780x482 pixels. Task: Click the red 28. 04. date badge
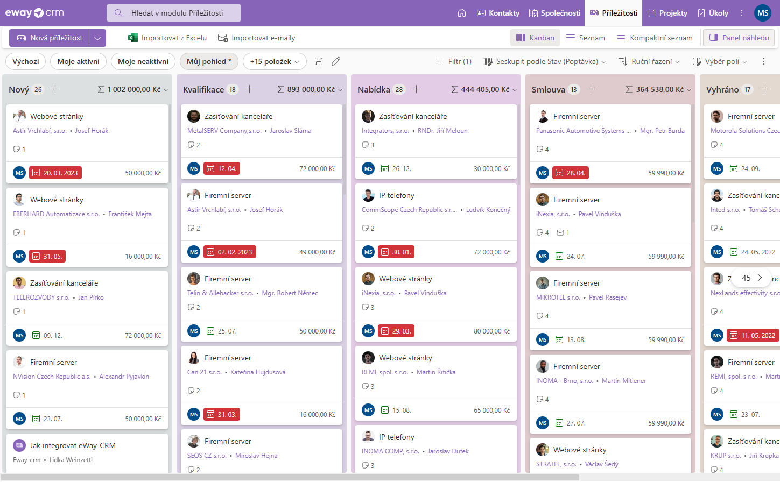tap(571, 173)
